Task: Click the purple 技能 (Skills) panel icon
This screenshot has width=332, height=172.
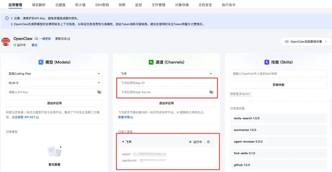Action: tap(267, 62)
